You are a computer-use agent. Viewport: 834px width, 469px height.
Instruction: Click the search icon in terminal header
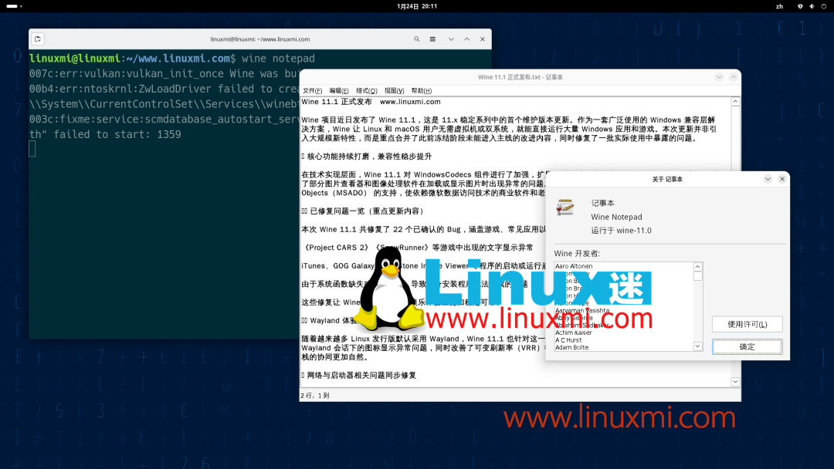(417, 39)
